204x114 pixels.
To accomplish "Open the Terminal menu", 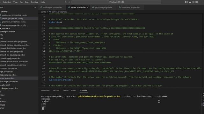I will pos(34,2).
